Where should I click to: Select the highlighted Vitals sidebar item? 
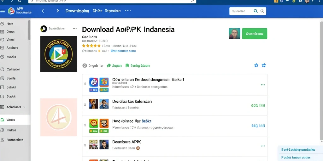(15, 120)
